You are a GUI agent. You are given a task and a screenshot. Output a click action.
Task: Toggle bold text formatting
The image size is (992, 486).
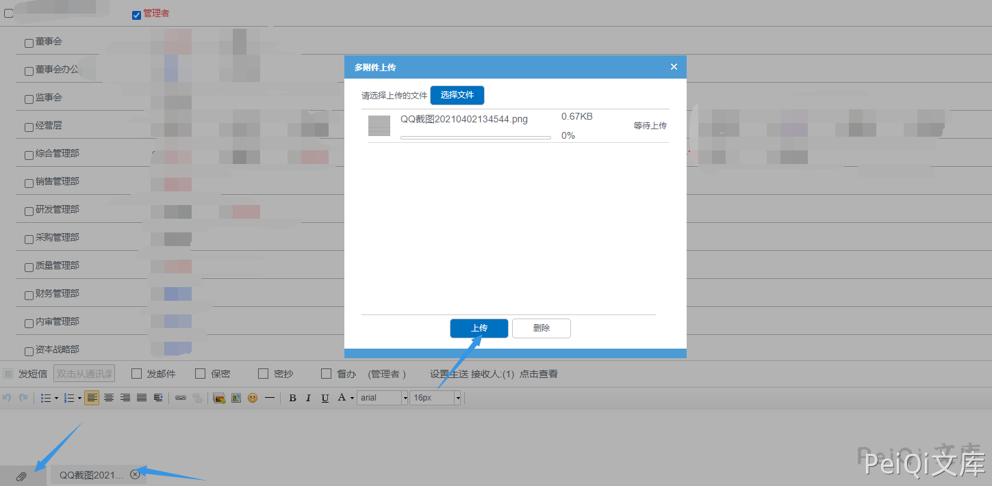click(x=292, y=398)
